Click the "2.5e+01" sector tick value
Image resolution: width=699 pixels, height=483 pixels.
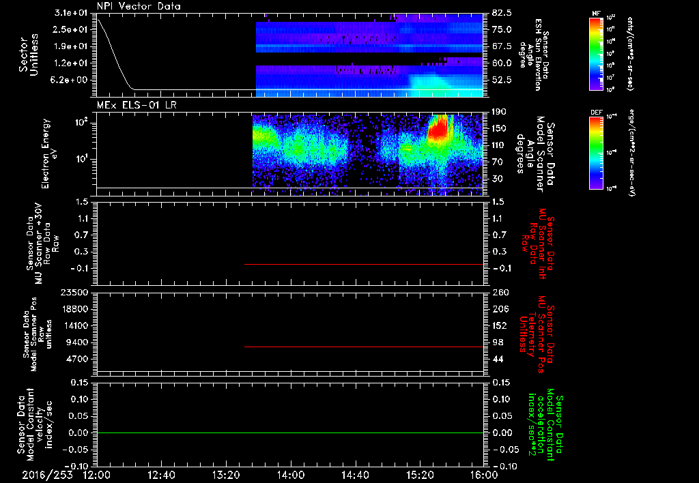tap(72, 29)
